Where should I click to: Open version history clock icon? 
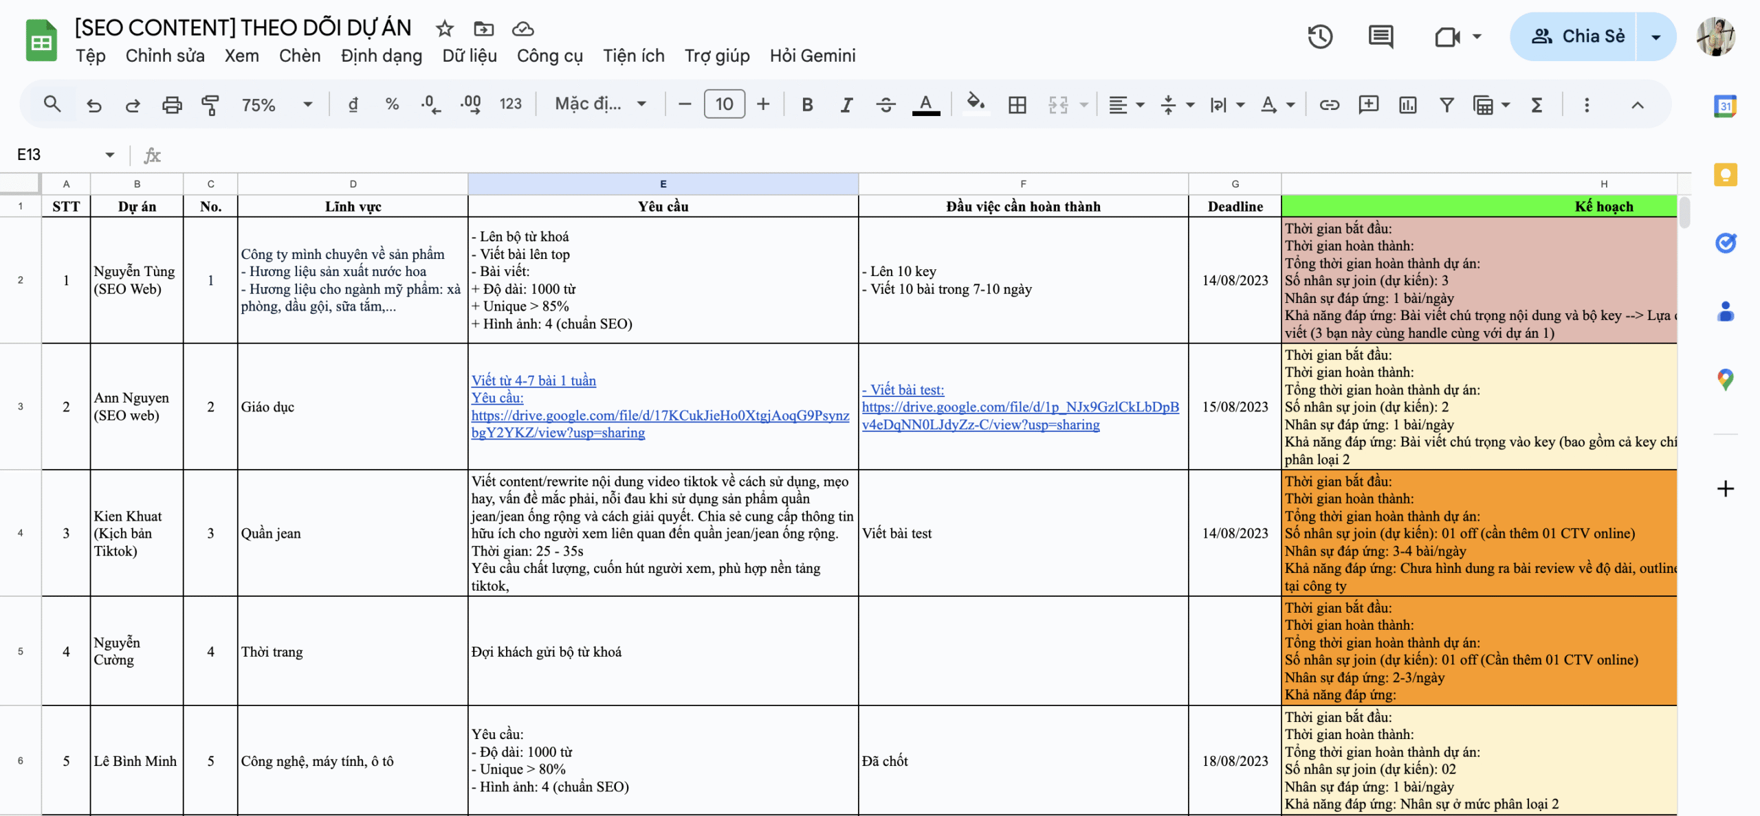tap(1319, 36)
